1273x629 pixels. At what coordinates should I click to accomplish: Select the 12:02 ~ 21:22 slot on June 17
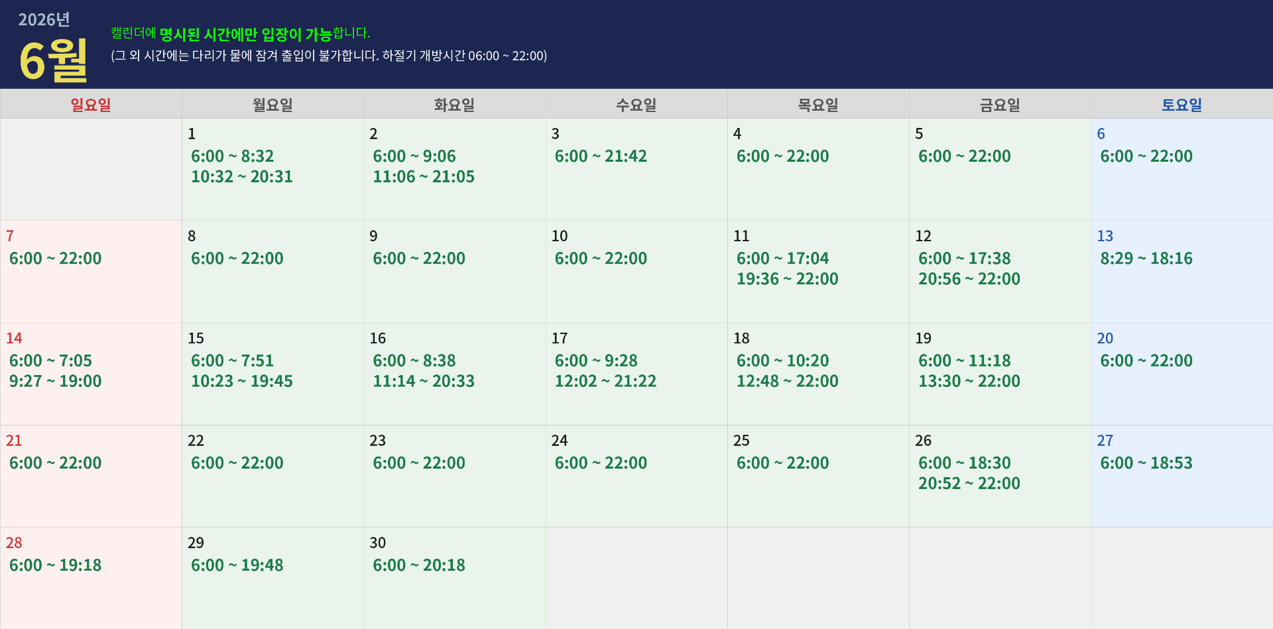(605, 381)
